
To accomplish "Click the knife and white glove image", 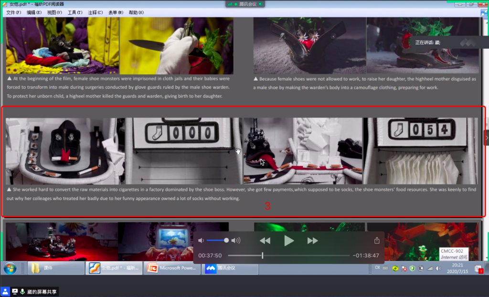I will pos(177,45).
